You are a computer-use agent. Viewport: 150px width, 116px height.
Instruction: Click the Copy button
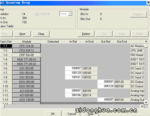122,34
